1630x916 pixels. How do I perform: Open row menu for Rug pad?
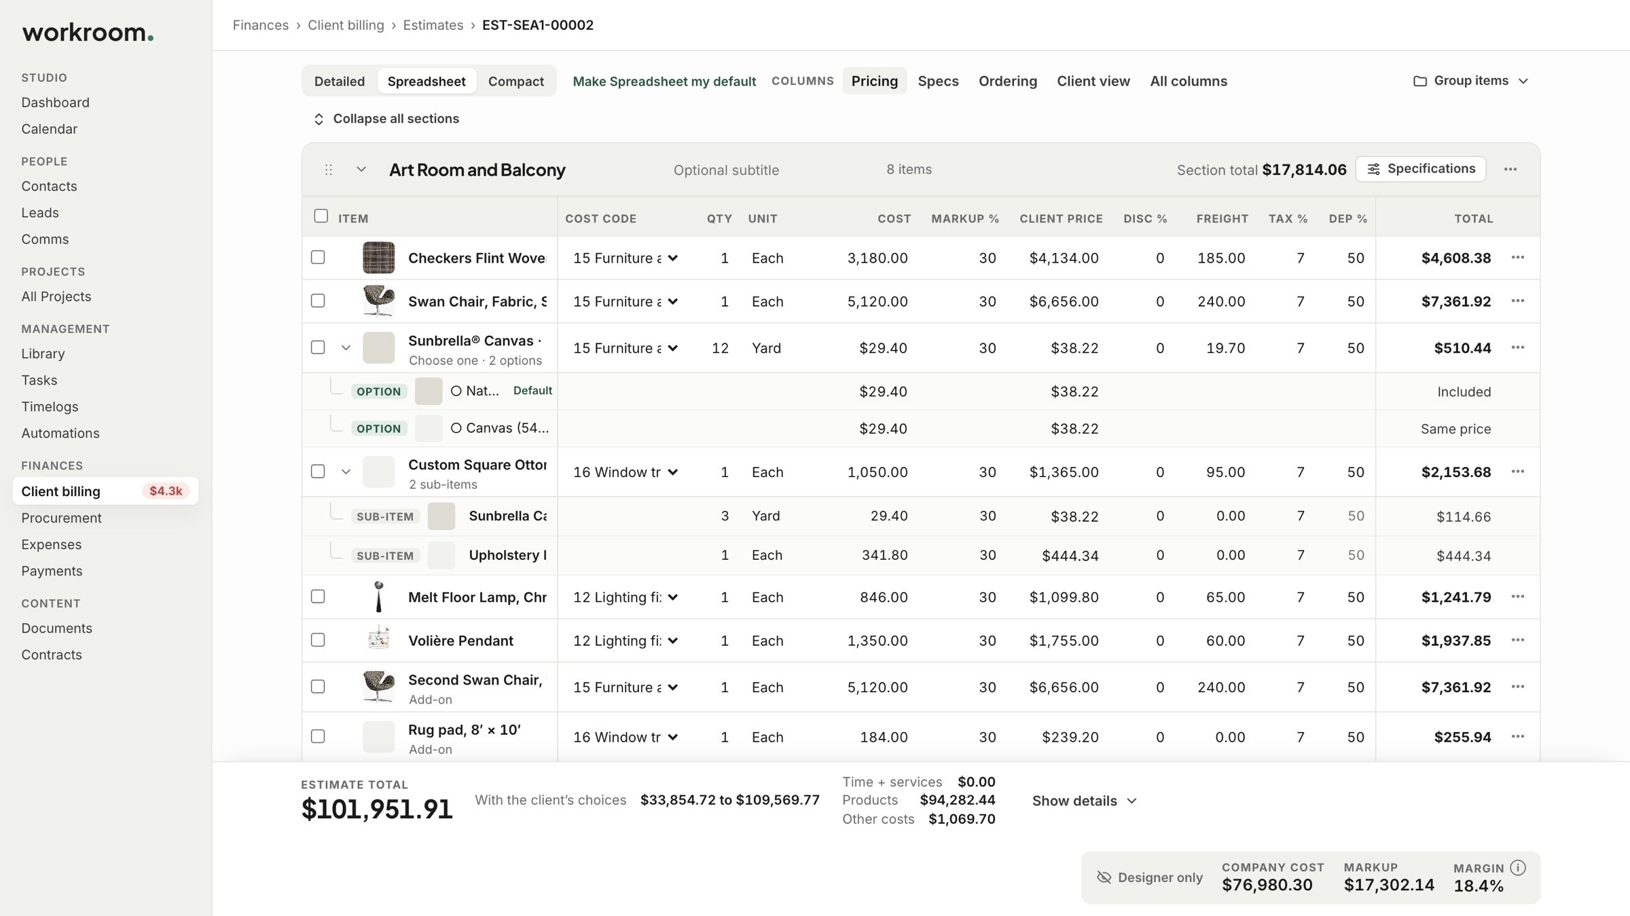click(x=1518, y=736)
